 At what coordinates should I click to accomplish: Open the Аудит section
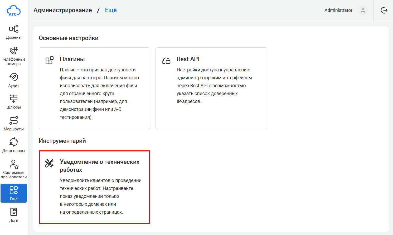click(x=14, y=80)
